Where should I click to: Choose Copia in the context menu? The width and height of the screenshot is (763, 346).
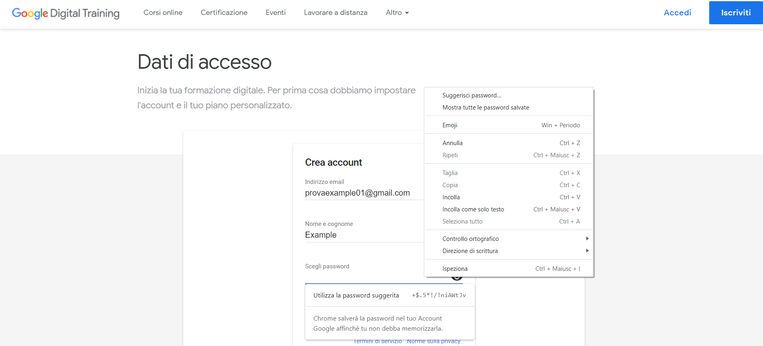click(x=509, y=185)
